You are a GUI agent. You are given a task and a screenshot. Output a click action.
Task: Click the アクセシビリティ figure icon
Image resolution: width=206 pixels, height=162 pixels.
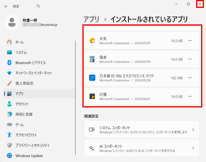(x=9, y=135)
